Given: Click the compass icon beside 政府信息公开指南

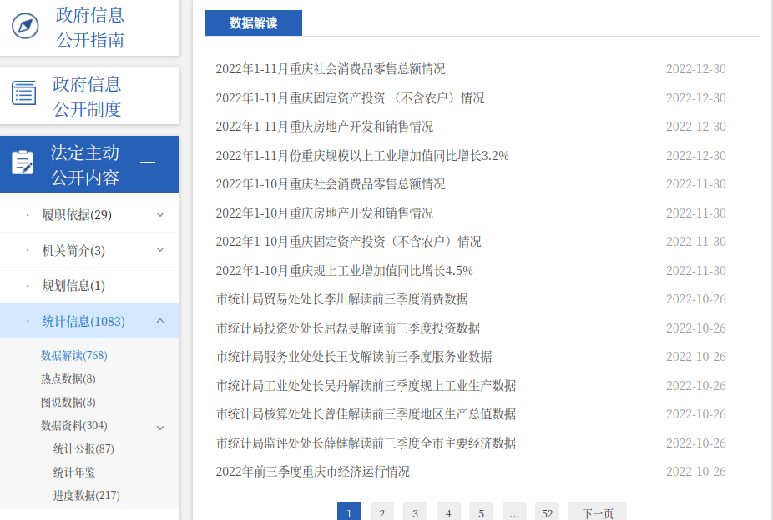Looking at the screenshot, I should 25,27.
